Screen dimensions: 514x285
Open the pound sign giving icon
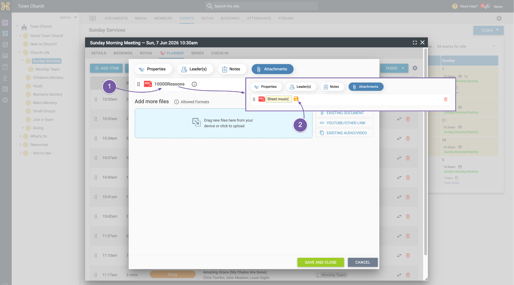coord(5,78)
